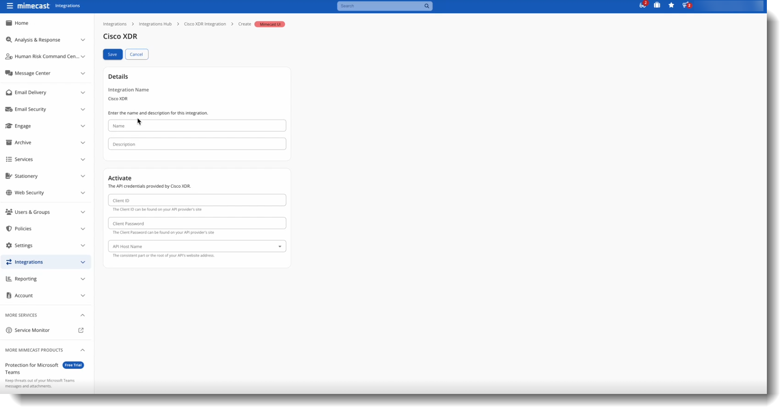Image resolution: width=782 pixels, height=411 pixels.
Task: Go to Integrations Hub breadcrumb
Action: coord(155,24)
